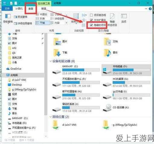Open the 导航窗格 dropdown arrow
The height and width of the screenshot is (144, 154).
(x=8, y=24)
